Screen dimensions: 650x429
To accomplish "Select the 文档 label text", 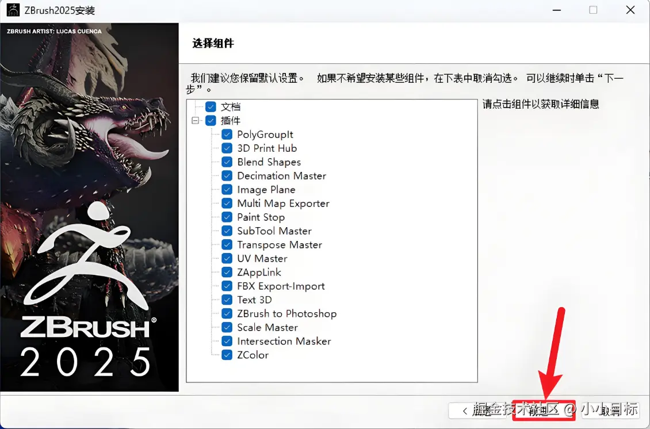I will pos(231,107).
